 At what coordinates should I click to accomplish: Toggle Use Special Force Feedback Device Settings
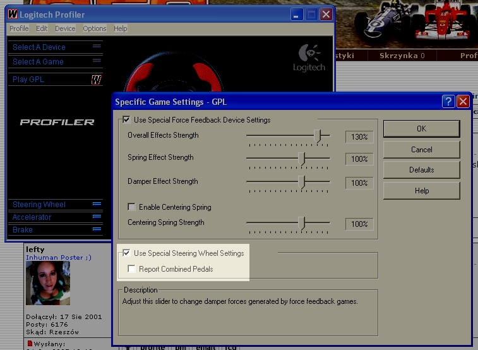point(126,119)
